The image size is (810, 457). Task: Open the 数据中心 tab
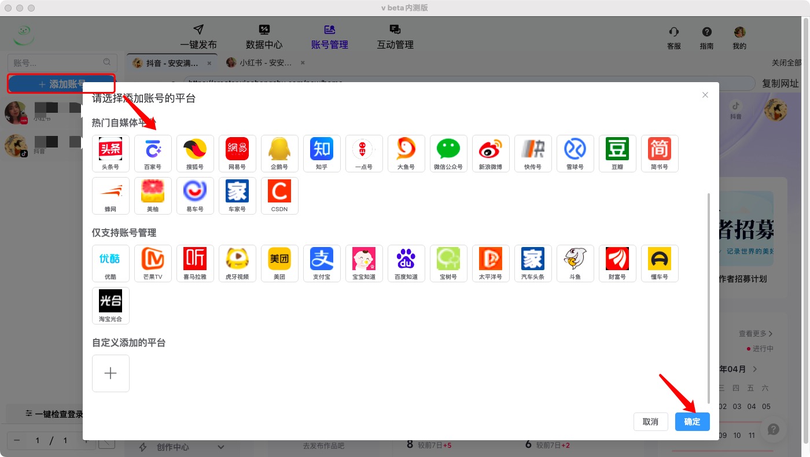[x=264, y=37]
